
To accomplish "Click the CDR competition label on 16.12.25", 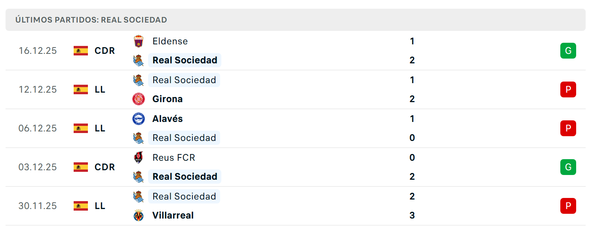I will [x=105, y=51].
